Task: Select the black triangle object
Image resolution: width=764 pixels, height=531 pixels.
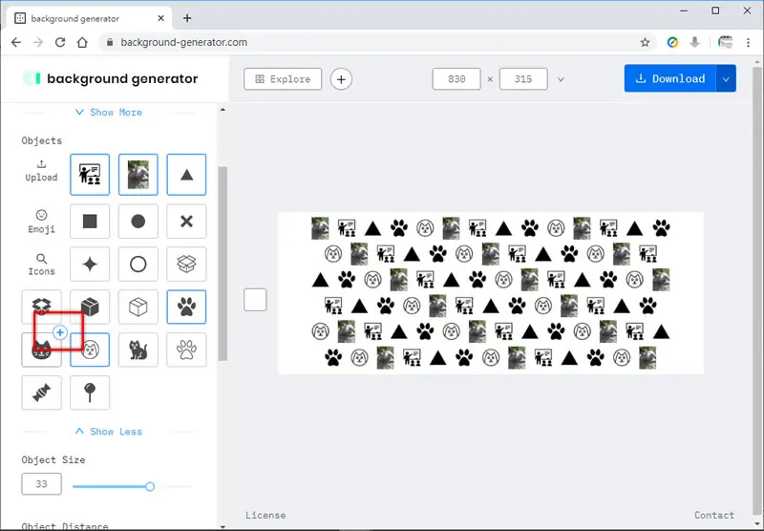Action: [x=186, y=175]
